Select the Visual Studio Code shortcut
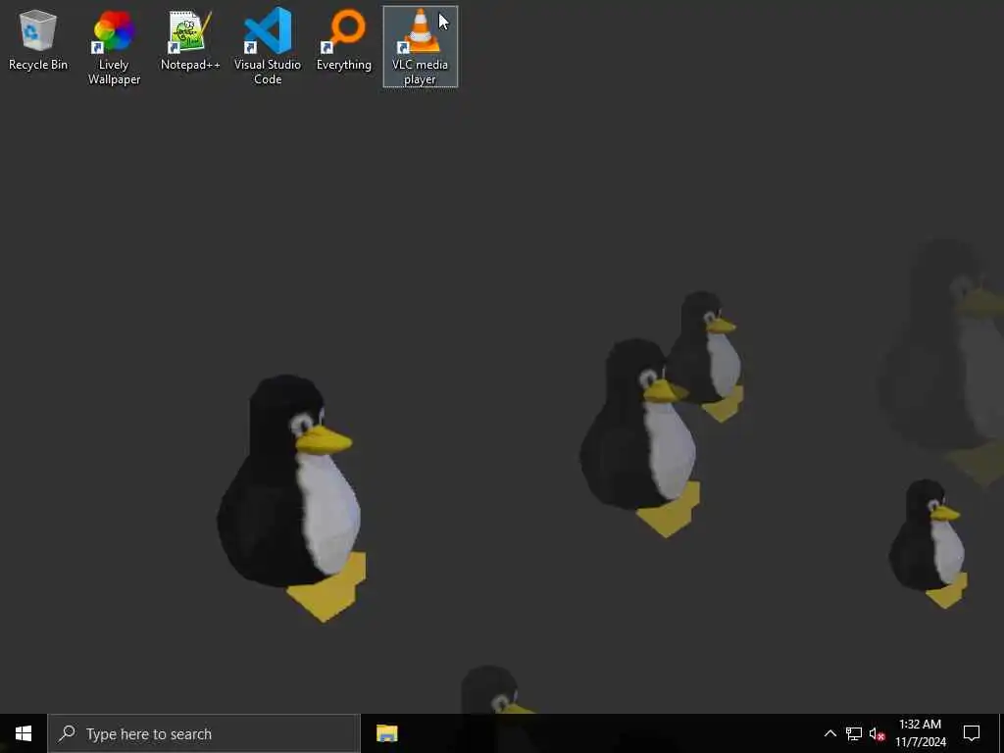Viewport: 1004px width, 753px height. pos(267,47)
